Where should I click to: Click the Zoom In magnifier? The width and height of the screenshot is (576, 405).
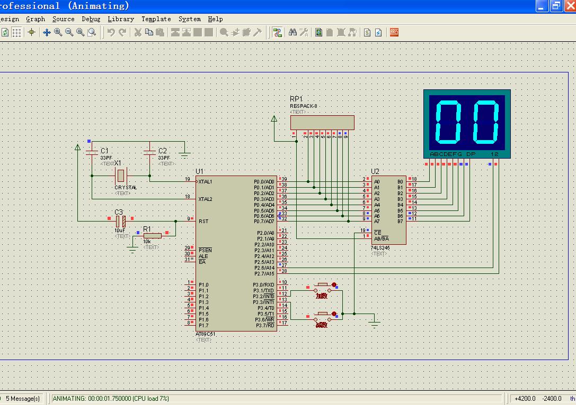tap(58, 32)
